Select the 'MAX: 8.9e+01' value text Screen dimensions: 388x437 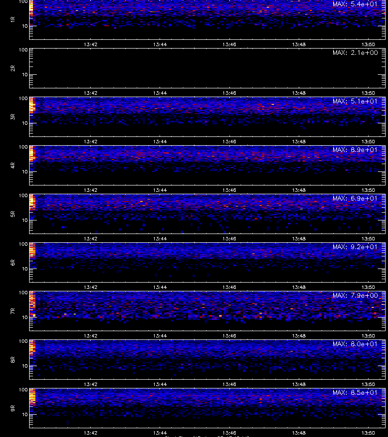[x=355, y=150]
